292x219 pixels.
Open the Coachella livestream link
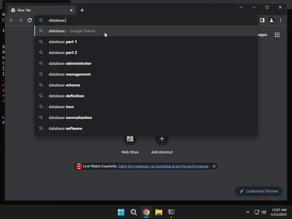click(163, 166)
